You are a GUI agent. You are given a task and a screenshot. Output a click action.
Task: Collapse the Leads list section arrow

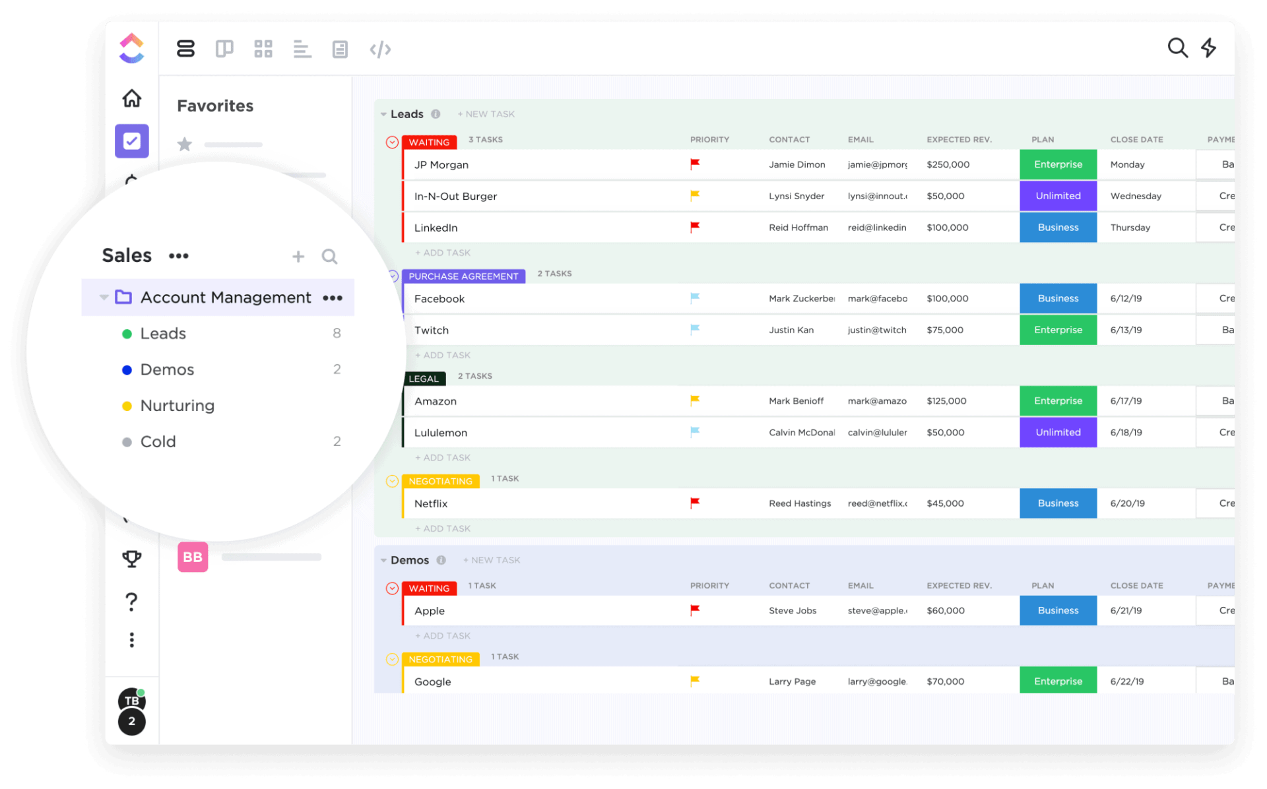pos(383,115)
